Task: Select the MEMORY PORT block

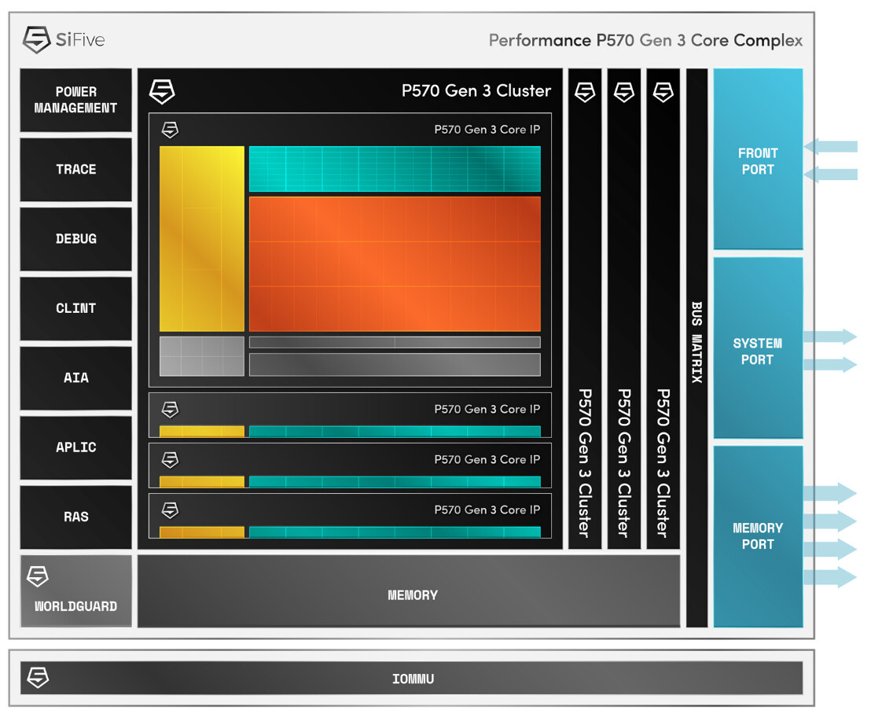Action: click(x=759, y=536)
